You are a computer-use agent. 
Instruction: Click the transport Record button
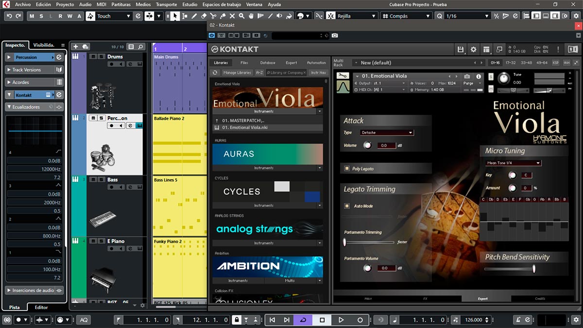(x=360, y=320)
